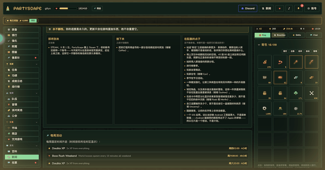Switch to the Chat tab
The width and height of the screenshot is (325, 170).
click(x=314, y=35)
